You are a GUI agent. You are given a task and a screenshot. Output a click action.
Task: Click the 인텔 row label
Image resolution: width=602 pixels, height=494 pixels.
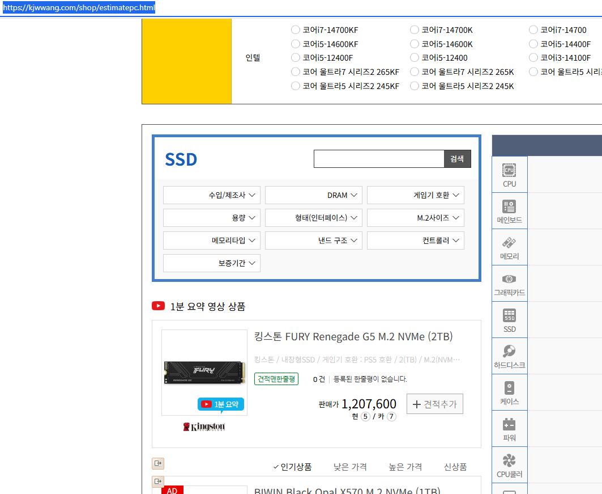tap(253, 58)
